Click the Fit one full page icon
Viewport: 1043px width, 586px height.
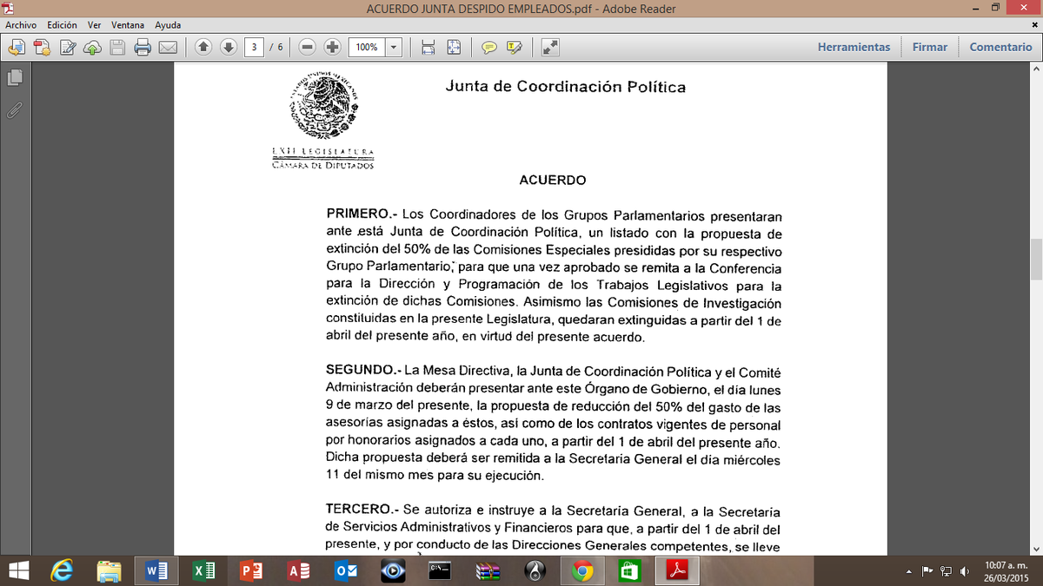click(453, 47)
